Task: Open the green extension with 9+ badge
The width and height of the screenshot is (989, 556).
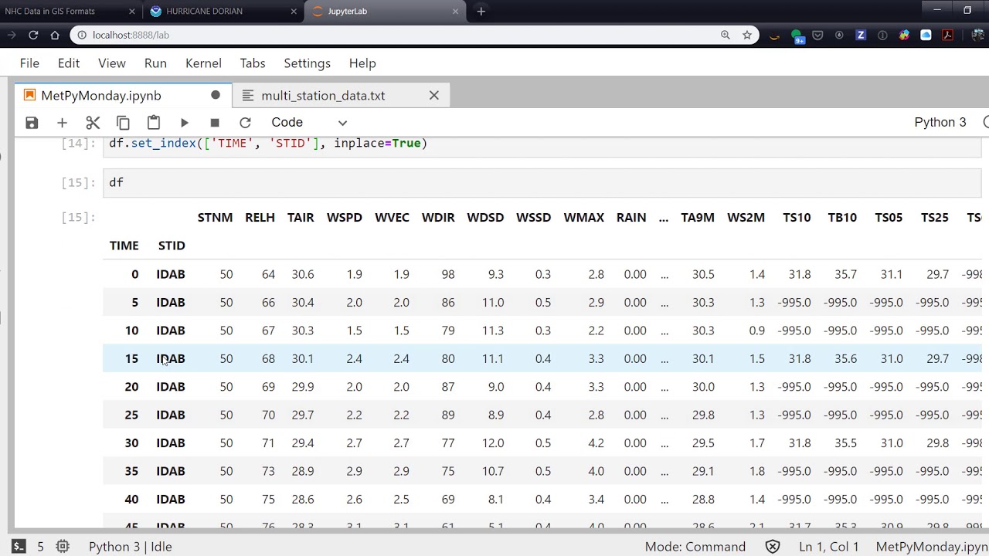Action: click(x=797, y=36)
